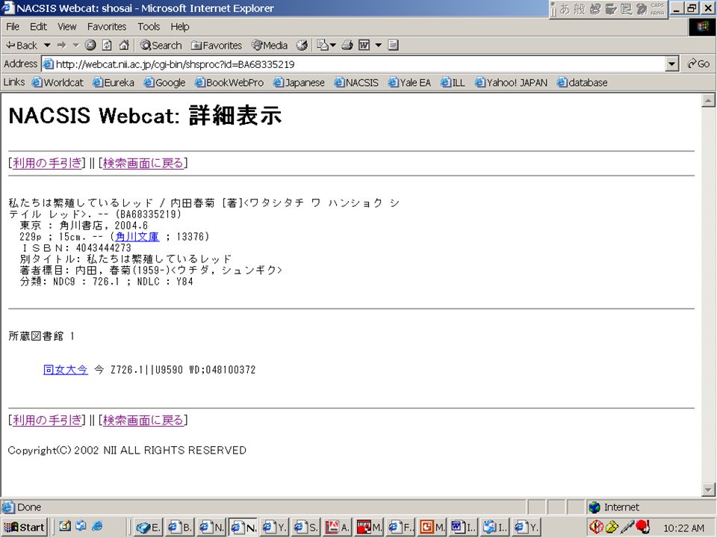
Task: Click the Forward arrow button
Action: [x=62, y=46]
